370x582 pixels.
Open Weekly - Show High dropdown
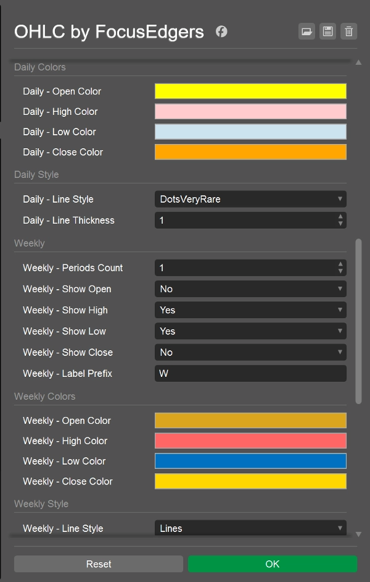[250, 310]
